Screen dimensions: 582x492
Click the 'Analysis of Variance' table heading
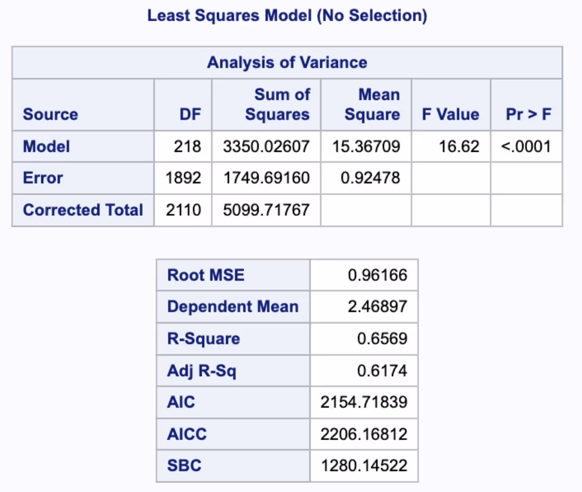click(x=287, y=63)
